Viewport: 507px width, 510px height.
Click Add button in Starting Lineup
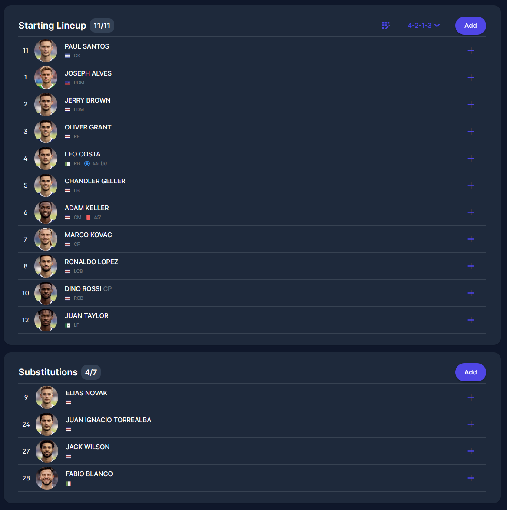click(x=470, y=25)
